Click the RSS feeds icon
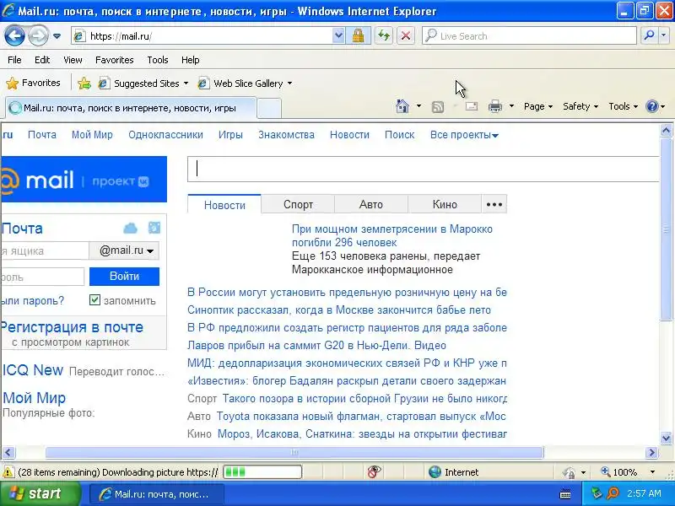 coord(437,107)
